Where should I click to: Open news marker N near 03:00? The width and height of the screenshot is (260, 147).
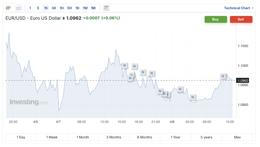coord(193,97)
